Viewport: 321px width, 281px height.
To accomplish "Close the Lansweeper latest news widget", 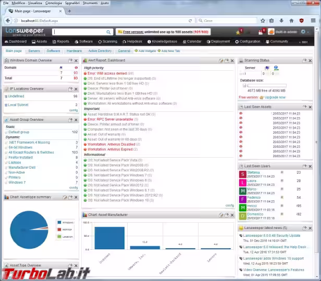I will click(310, 228).
